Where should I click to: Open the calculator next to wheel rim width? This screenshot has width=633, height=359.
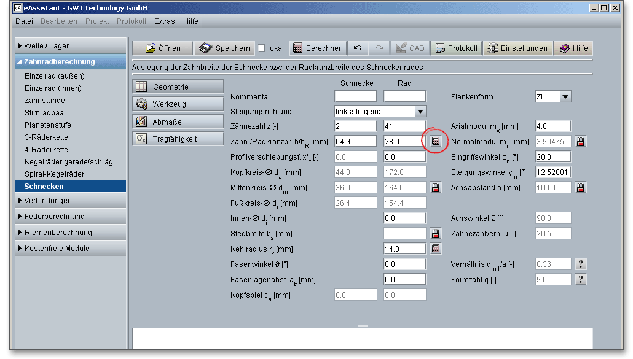(x=436, y=141)
